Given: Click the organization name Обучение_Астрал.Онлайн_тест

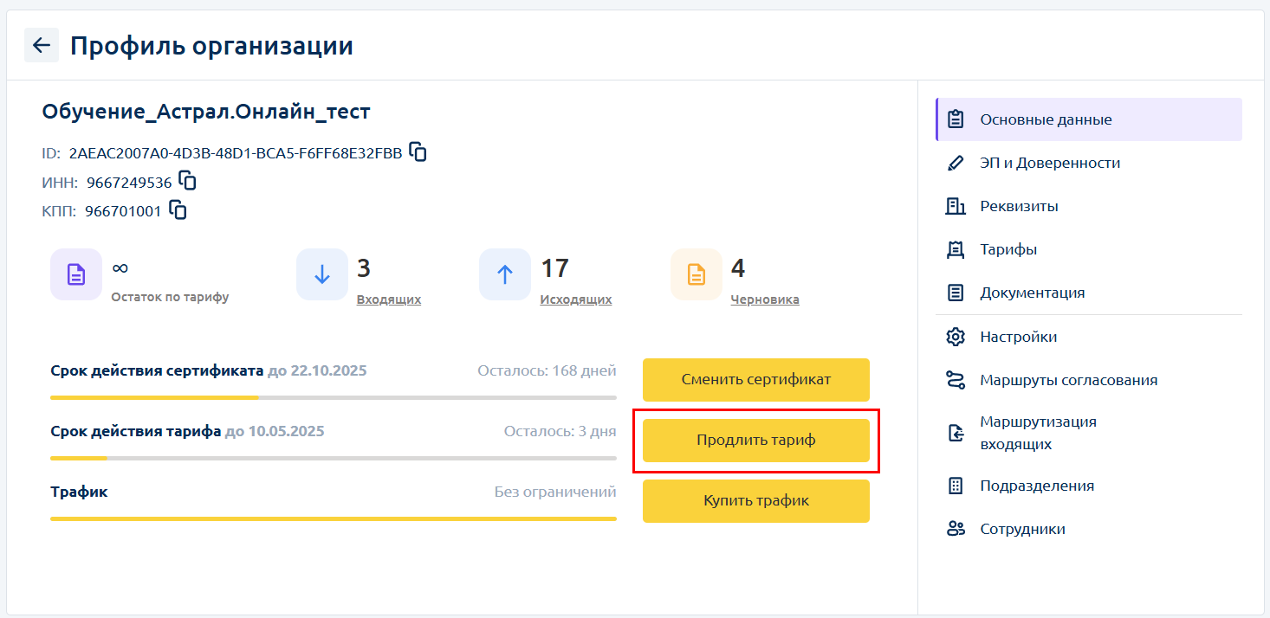Looking at the screenshot, I should pyautogui.click(x=206, y=112).
